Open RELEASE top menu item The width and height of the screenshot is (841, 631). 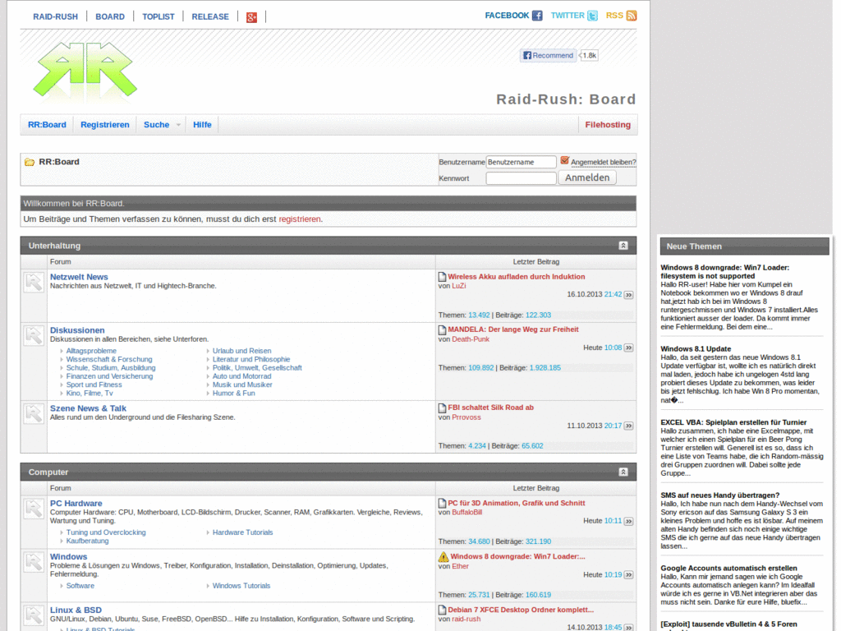[x=210, y=16]
